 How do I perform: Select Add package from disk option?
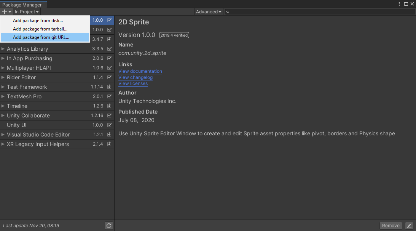pos(38,21)
